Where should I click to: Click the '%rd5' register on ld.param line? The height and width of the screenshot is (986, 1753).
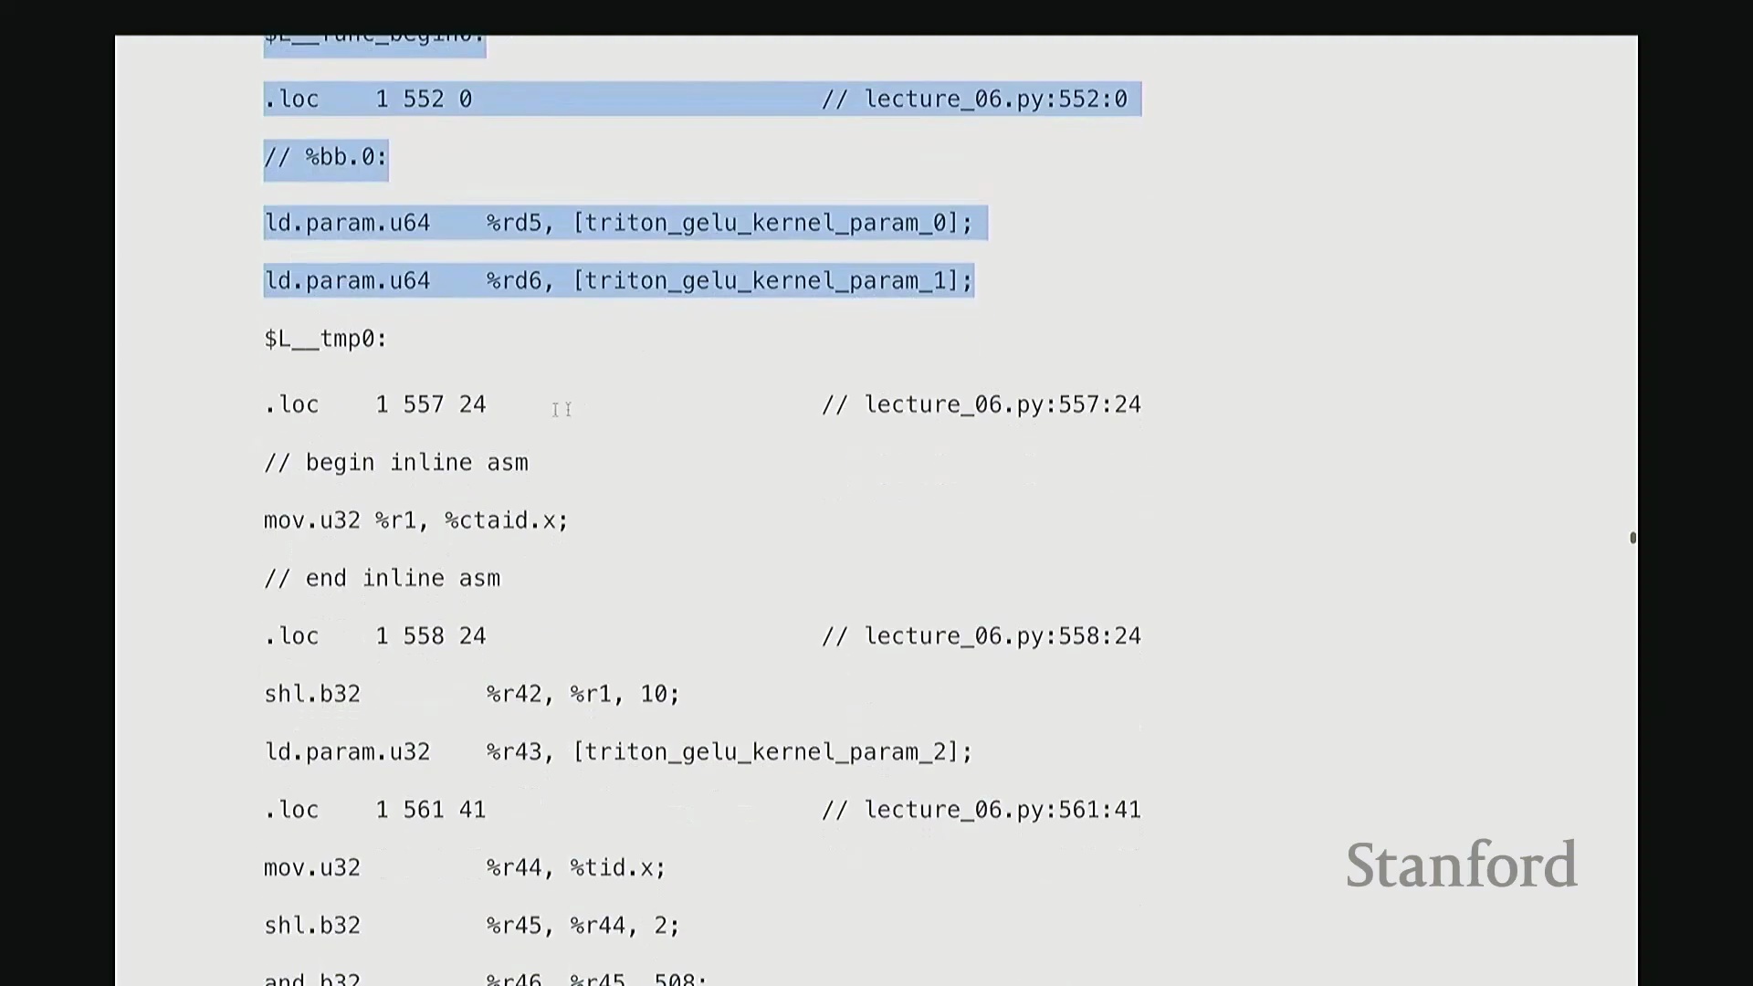coord(514,223)
